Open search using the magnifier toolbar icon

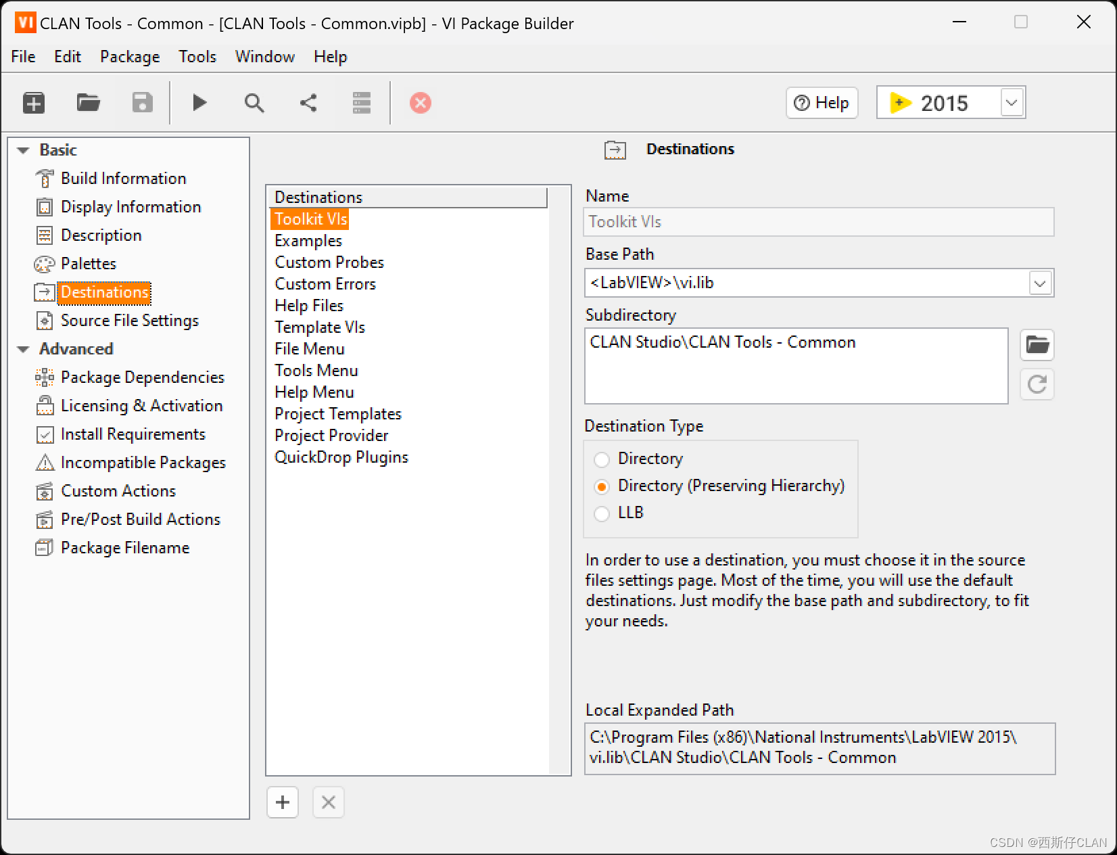tap(254, 102)
